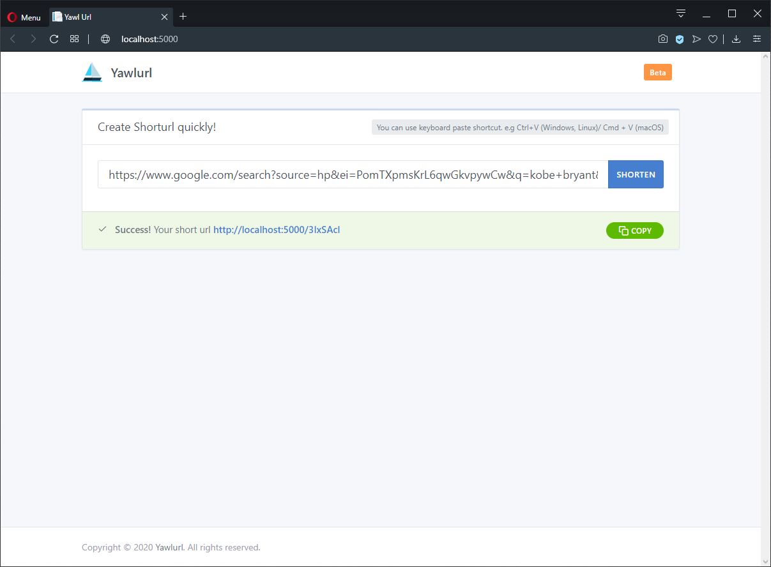Viewport: 771px width, 567px height.
Task: Click the Yawlurl footer link
Action: (x=170, y=547)
